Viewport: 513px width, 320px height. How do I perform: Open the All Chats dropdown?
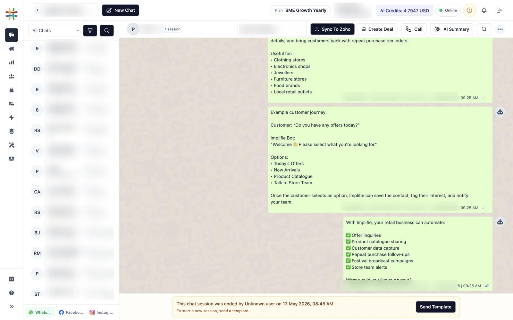point(54,30)
